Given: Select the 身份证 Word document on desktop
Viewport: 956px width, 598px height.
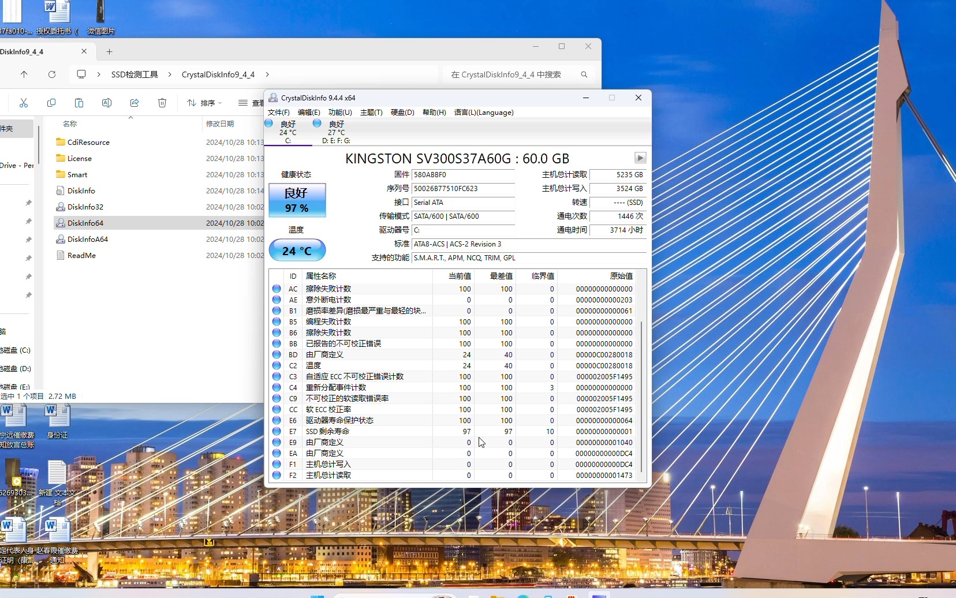Looking at the screenshot, I should coord(57,421).
